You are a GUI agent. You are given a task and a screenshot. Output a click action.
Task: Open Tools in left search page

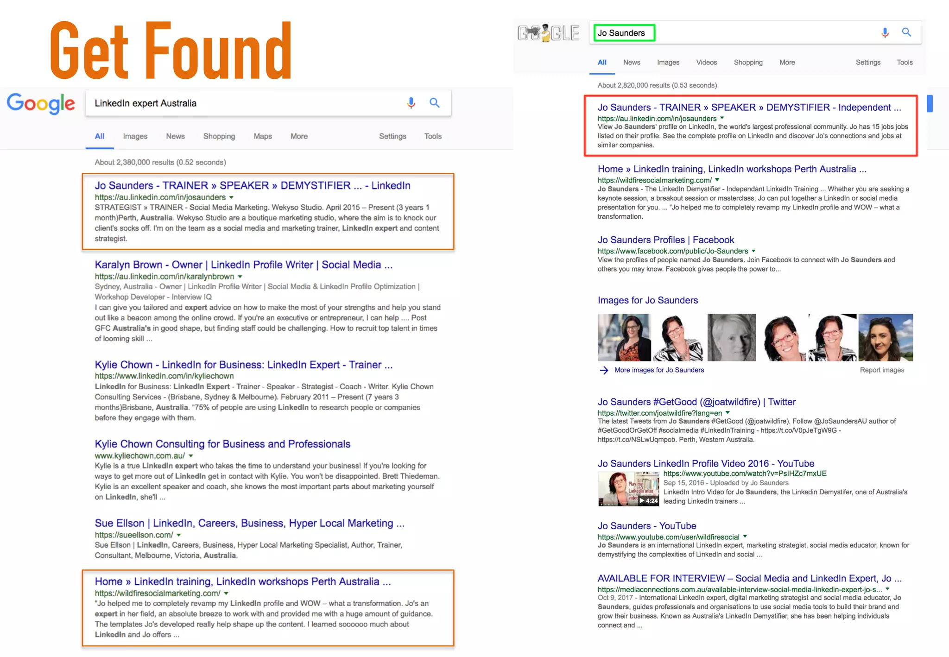[433, 136]
